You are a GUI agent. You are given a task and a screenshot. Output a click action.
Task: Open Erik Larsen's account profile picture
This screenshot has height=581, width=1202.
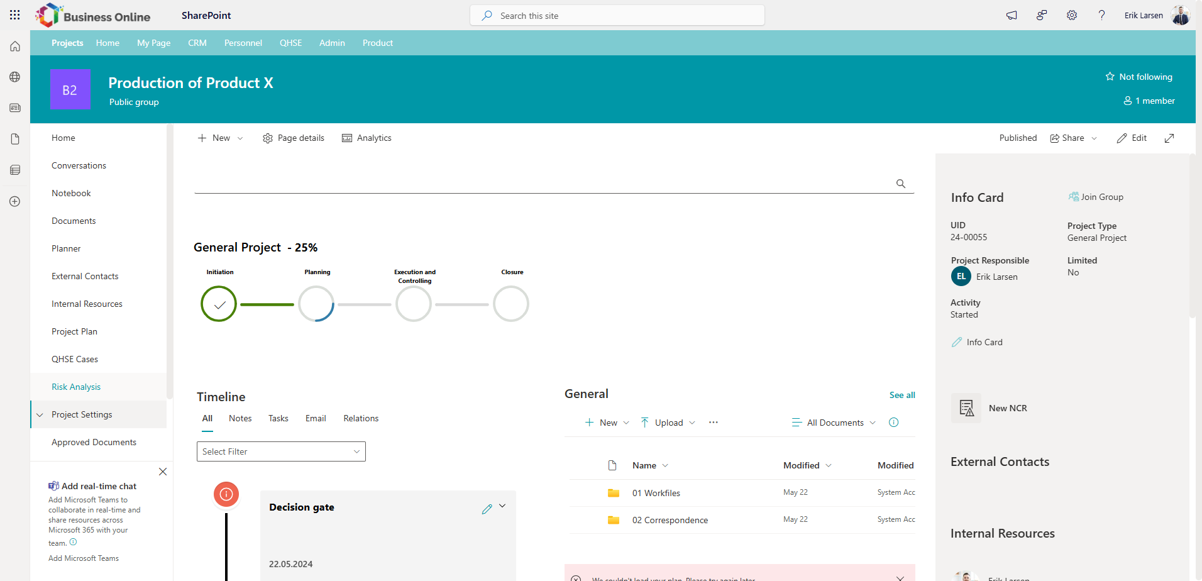tap(1181, 15)
